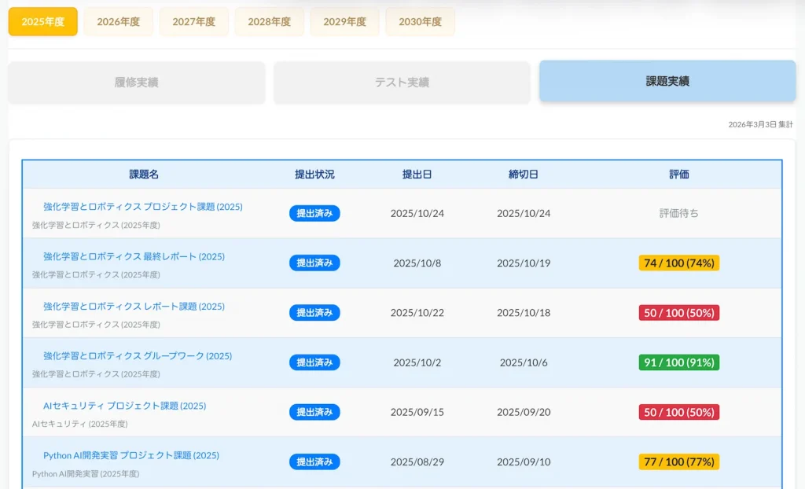805x489 pixels.
Task: Click 強化学習とロボティクス レポート課題 (2025) link
Action: coord(134,307)
